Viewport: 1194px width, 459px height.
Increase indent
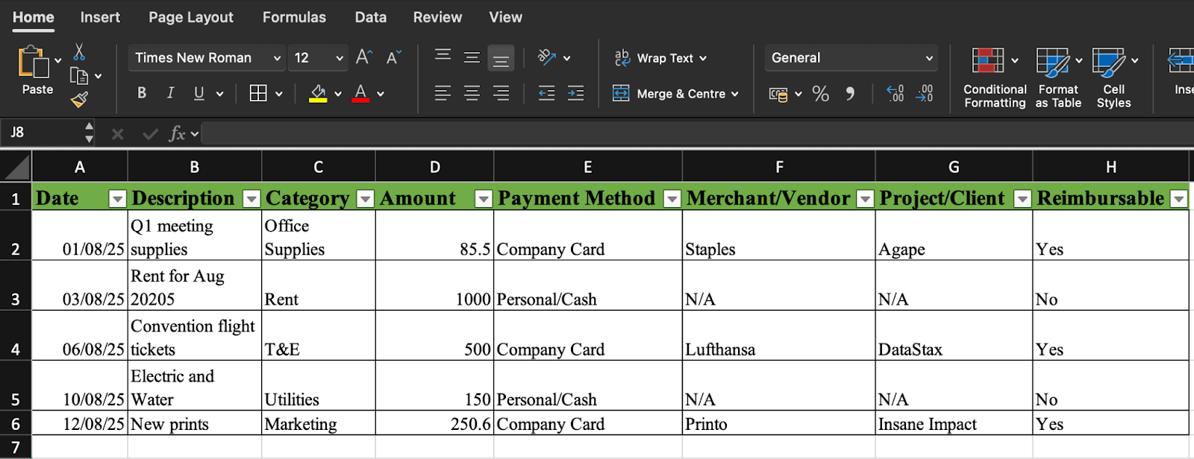576,93
